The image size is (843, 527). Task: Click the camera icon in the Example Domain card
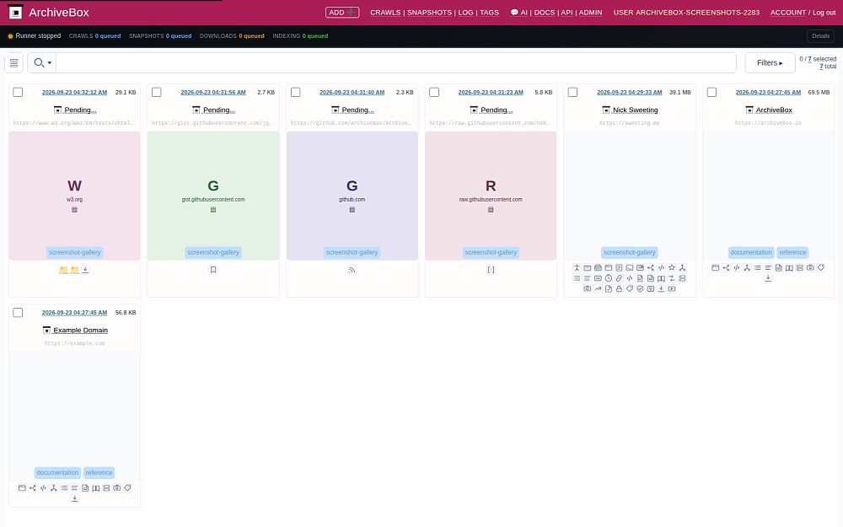[116, 488]
